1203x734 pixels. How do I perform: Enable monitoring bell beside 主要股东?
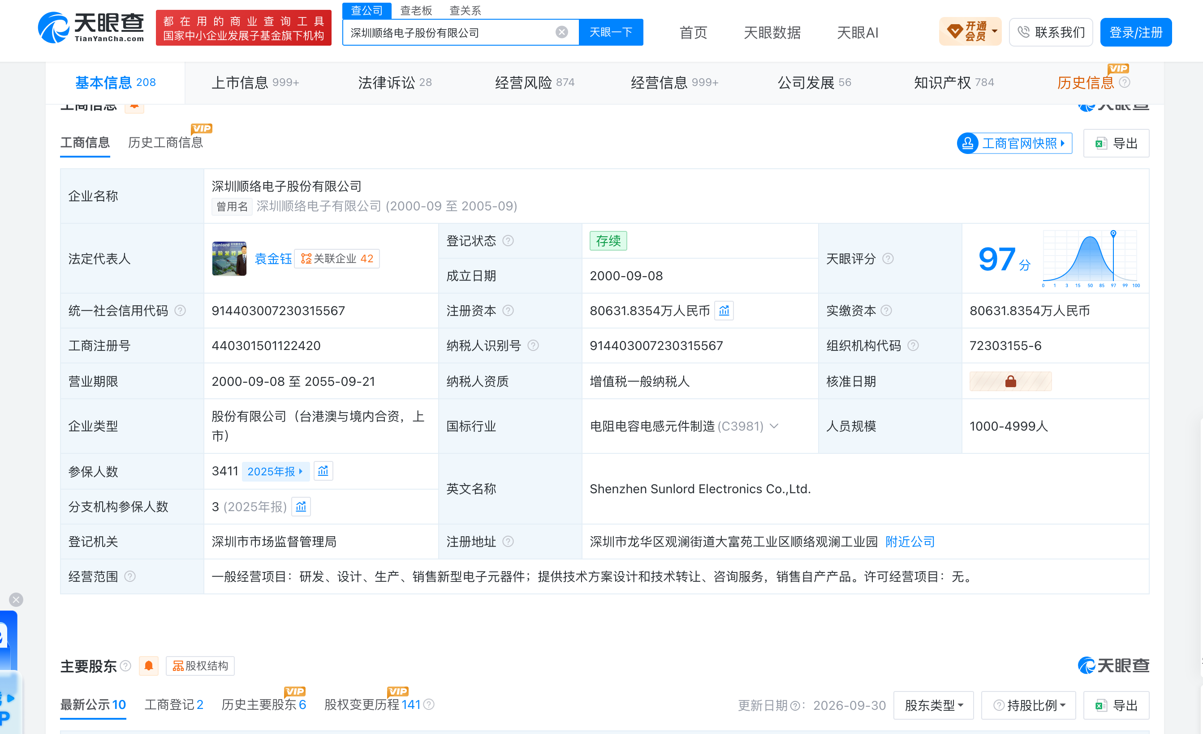tap(149, 666)
